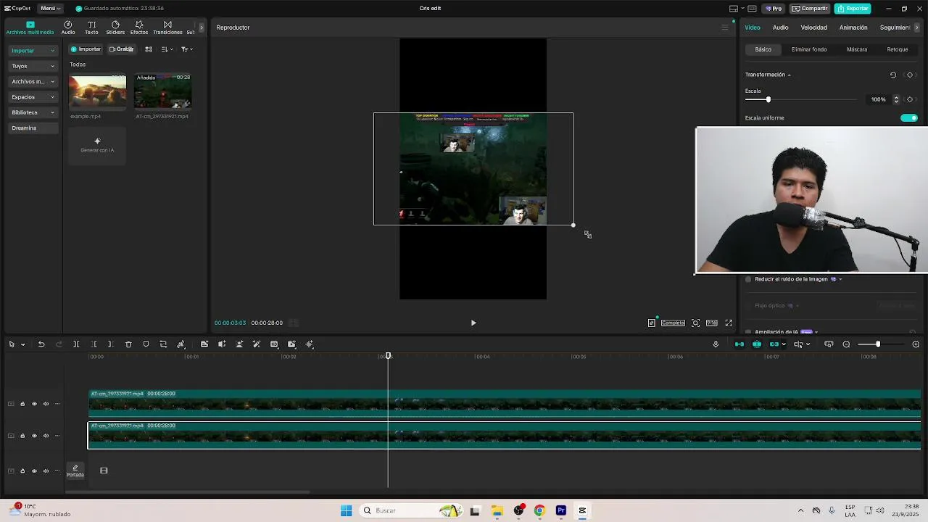Toggle visibility eye on top video track
928x522 pixels.
[34, 404]
